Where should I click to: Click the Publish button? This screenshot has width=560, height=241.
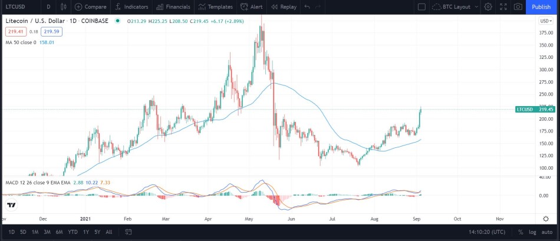click(x=541, y=7)
